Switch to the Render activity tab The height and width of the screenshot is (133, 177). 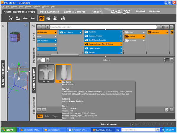pyautogui.click(x=96, y=12)
